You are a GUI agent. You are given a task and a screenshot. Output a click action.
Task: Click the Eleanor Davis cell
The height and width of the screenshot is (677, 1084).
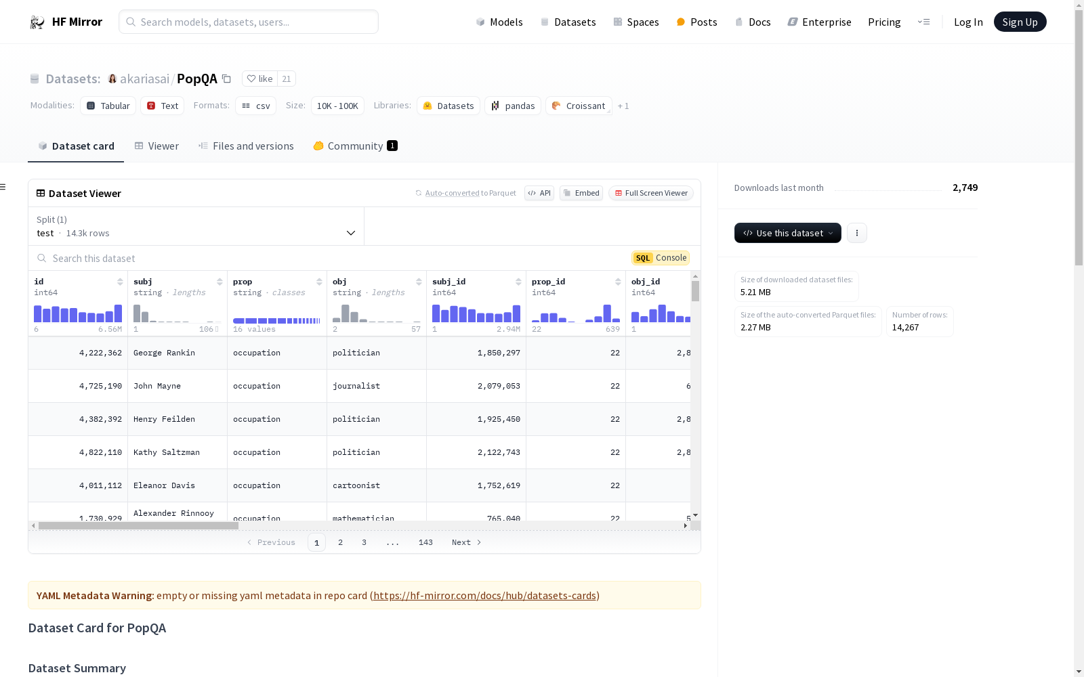(178, 485)
